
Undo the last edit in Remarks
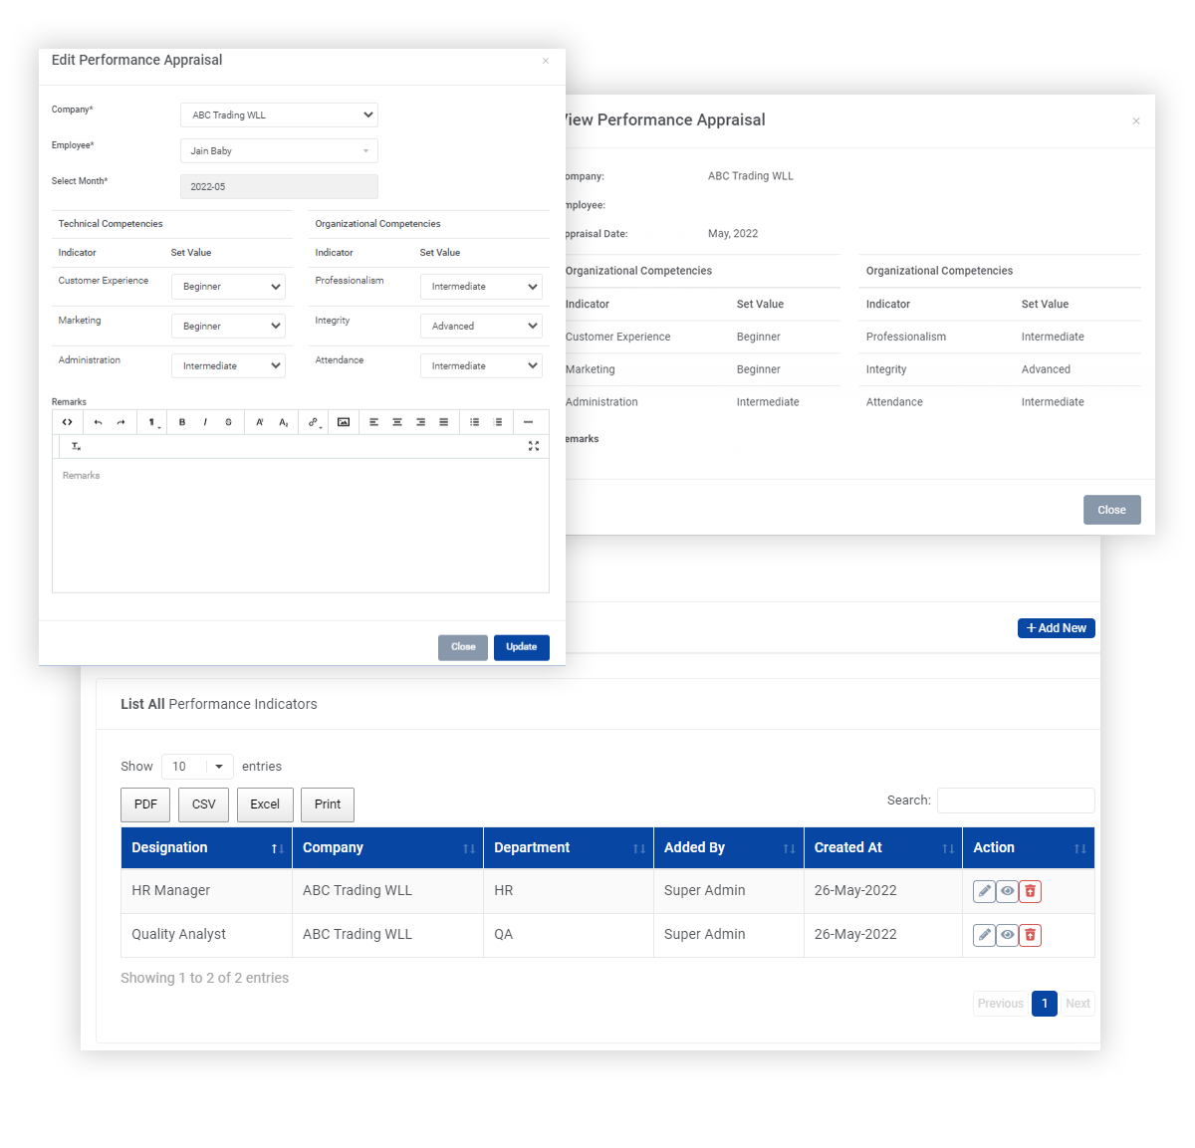[98, 422]
